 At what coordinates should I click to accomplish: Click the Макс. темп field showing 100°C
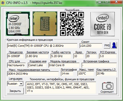coord(86,74)
